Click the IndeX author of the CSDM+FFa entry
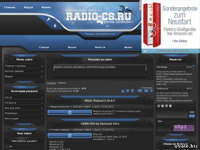The width and height of the screenshot is (200, 150). (88, 130)
